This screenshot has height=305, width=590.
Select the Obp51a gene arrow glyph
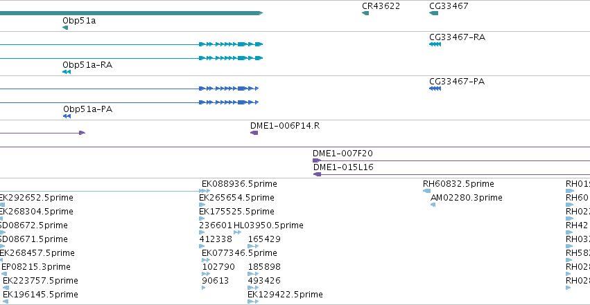[65, 28]
